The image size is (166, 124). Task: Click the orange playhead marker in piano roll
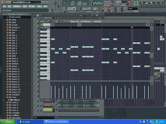[131, 27]
